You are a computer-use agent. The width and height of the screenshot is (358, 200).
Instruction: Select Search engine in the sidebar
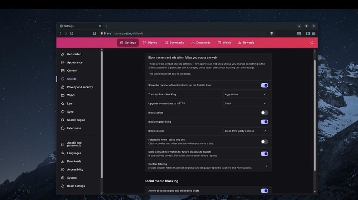point(76,120)
